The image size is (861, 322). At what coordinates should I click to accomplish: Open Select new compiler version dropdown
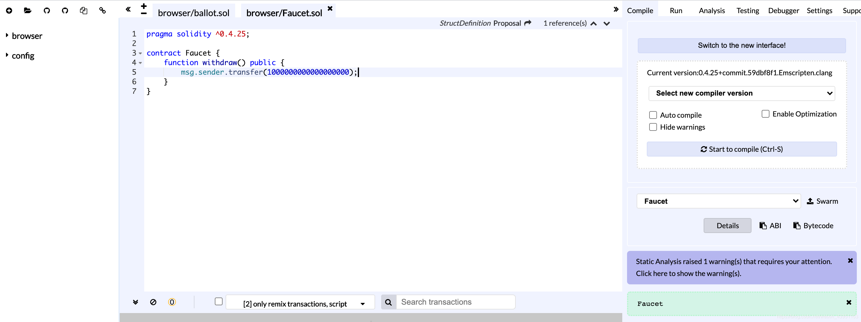click(x=741, y=93)
